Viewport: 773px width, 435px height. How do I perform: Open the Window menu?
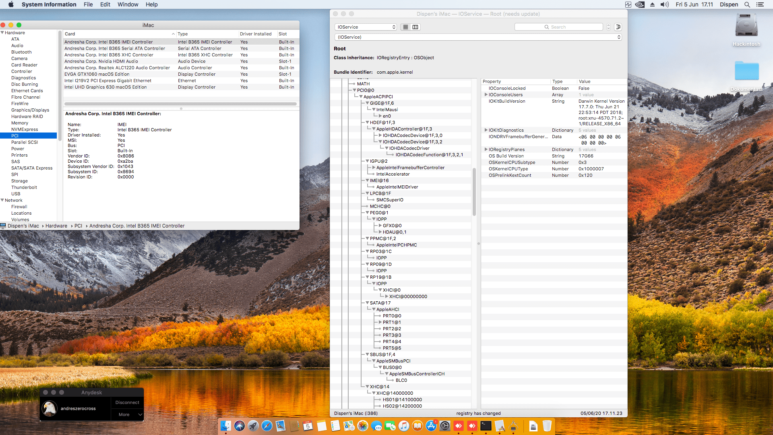[128, 4]
